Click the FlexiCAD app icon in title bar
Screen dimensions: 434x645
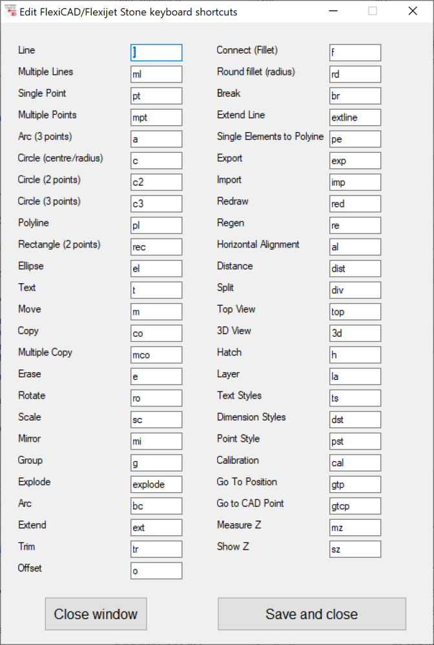(x=10, y=11)
